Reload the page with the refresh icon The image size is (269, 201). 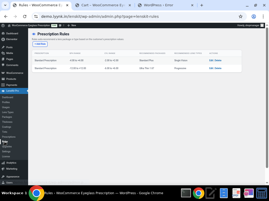click(25, 16)
